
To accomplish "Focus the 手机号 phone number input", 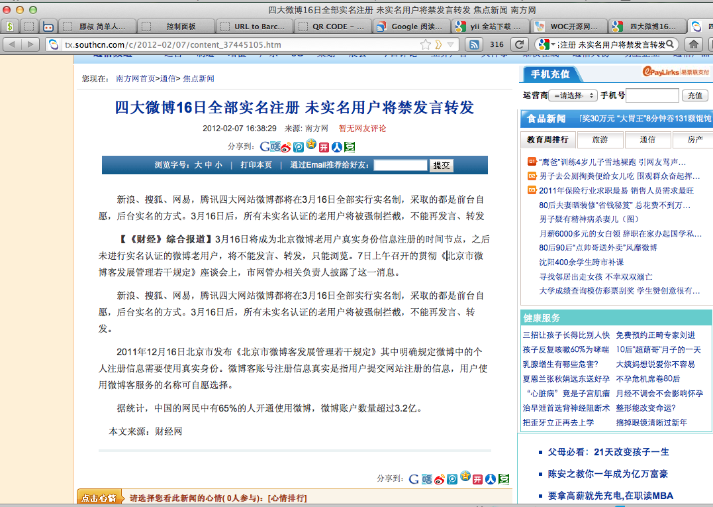I will 652,95.
